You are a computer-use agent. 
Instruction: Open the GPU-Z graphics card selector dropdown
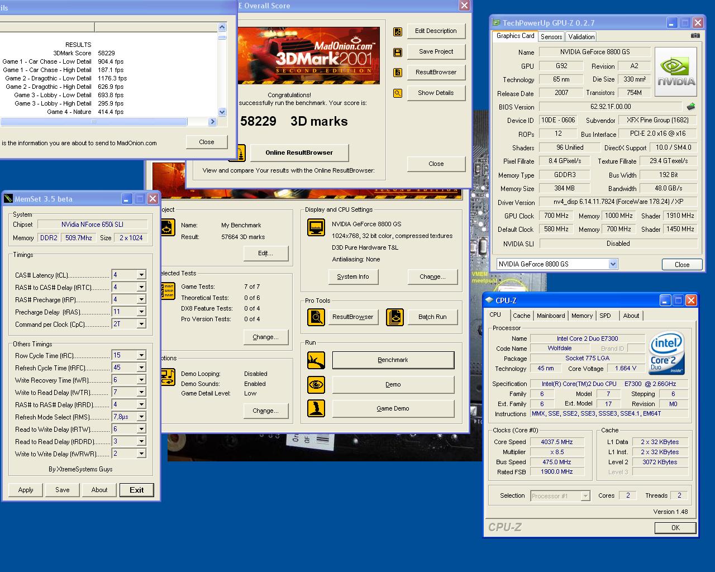(613, 264)
